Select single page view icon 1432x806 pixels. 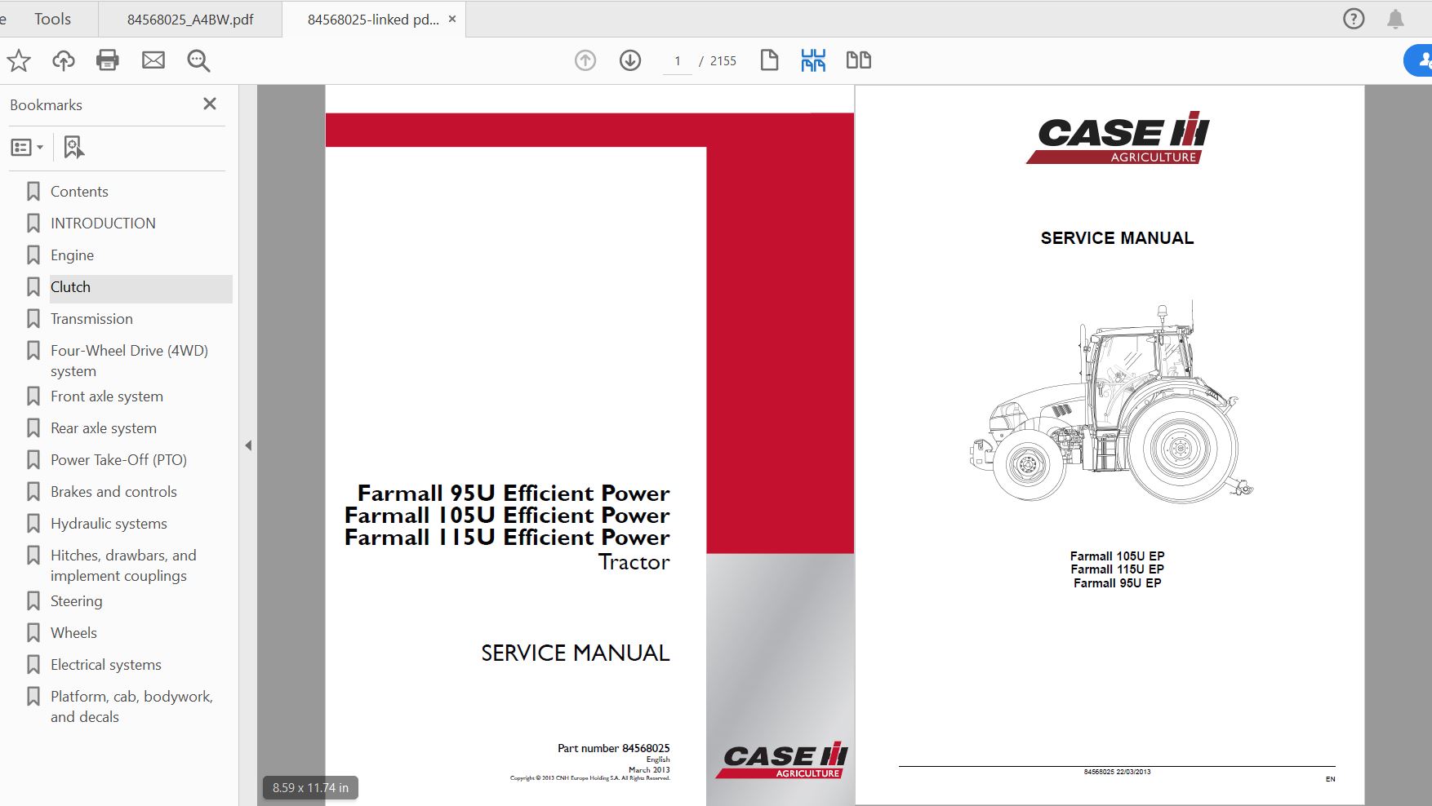pyautogui.click(x=769, y=60)
